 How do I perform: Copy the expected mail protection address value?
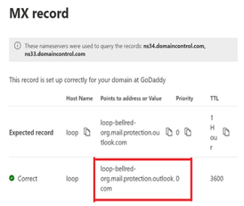point(169,132)
